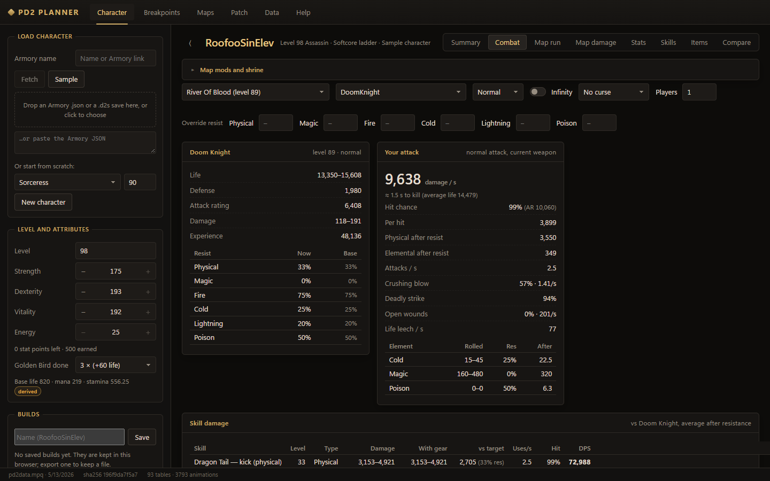
Task: Switch to the Map damage tab
Action: coord(596,43)
